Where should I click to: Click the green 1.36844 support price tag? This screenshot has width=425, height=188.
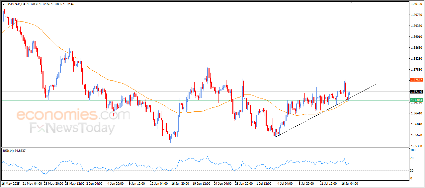tap(416, 100)
